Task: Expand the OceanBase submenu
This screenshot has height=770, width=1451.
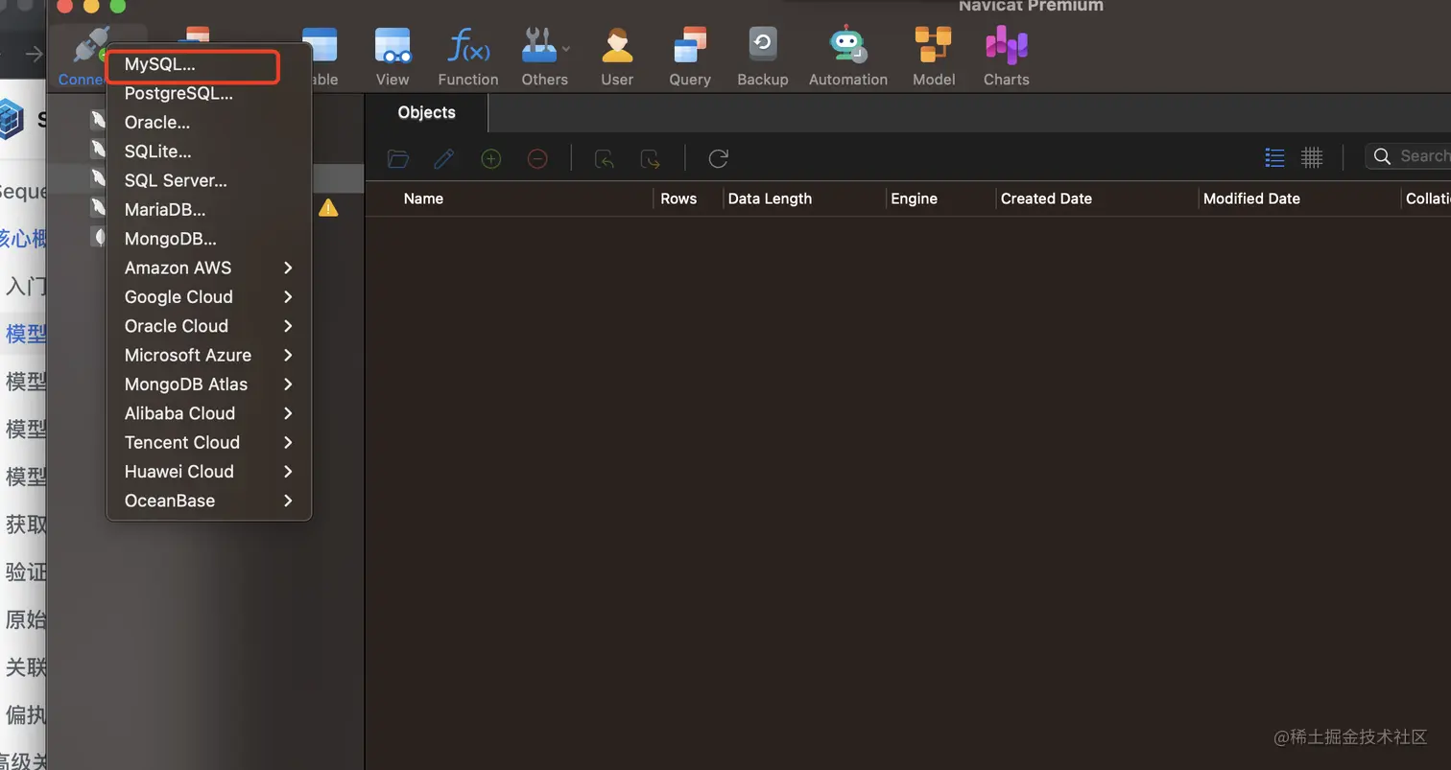Action: tap(208, 501)
